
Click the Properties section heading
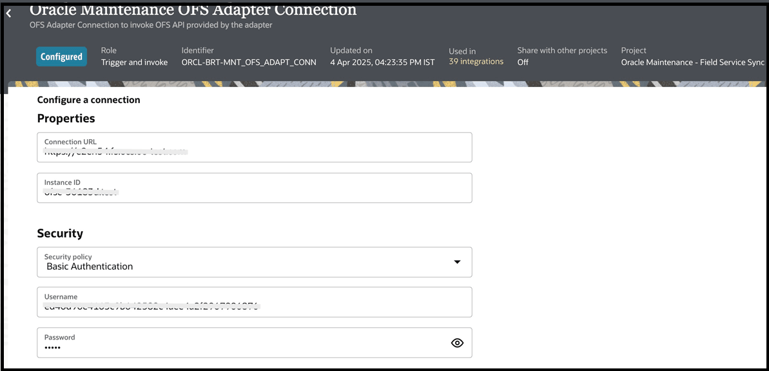coord(66,118)
